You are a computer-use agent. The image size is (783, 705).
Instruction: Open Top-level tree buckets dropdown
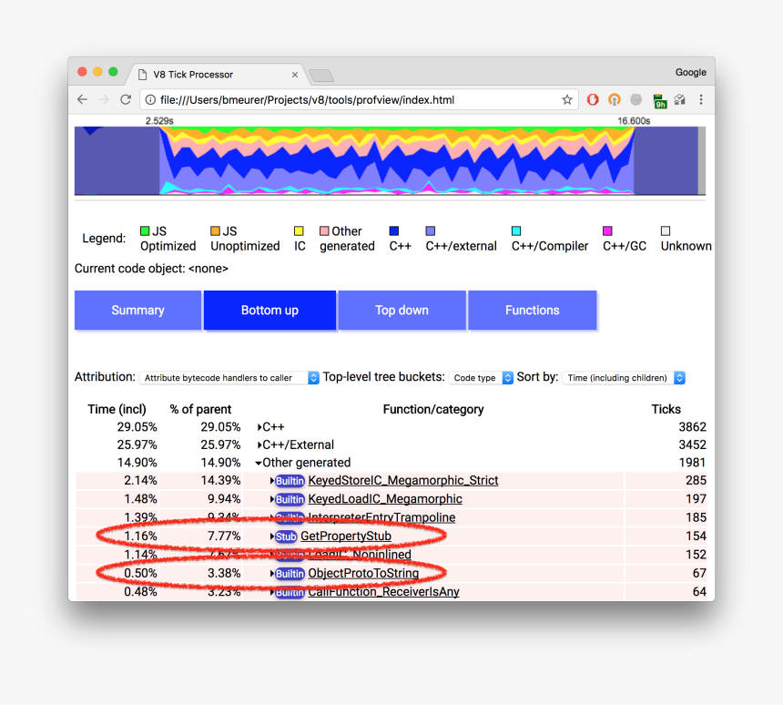(x=481, y=378)
